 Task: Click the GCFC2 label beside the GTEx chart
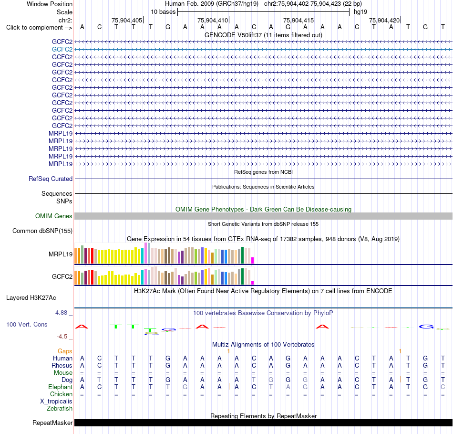coord(62,276)
